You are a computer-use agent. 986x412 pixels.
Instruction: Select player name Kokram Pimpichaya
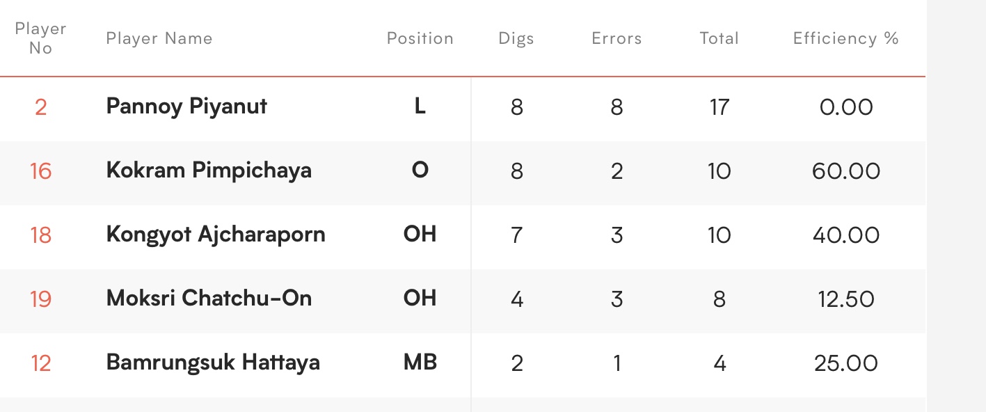(209, 171)
